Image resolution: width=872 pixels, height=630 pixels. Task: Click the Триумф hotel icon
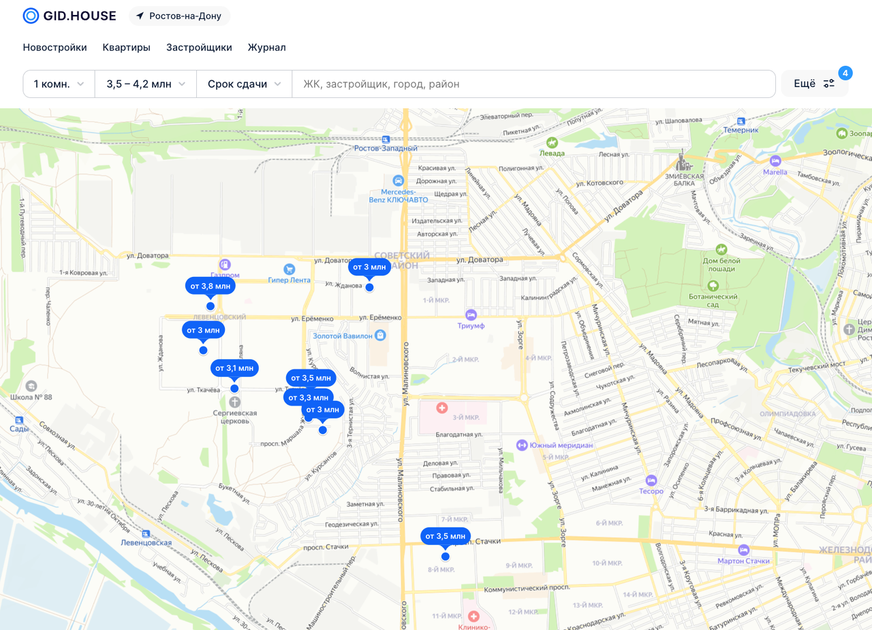coord(471,314)
